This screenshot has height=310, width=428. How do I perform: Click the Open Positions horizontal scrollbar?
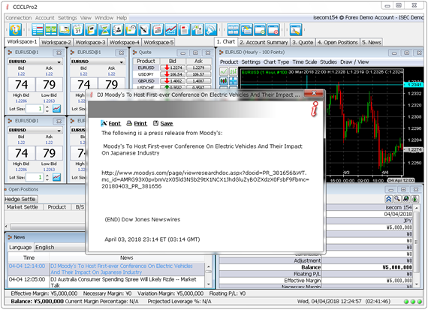[47, 227]
